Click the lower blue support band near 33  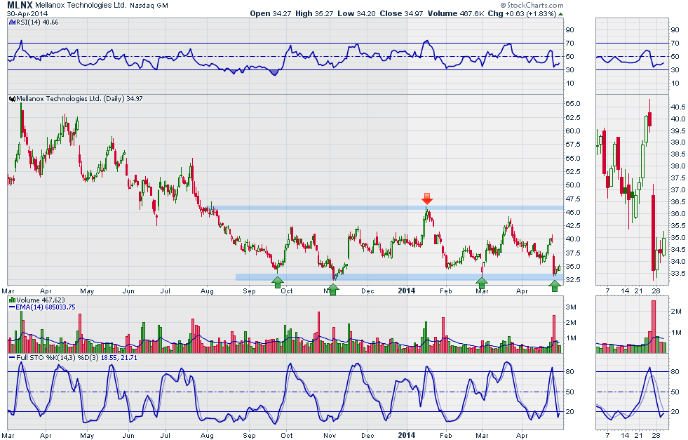point(393,276)
